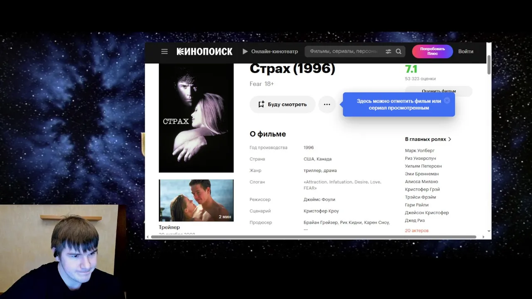Click the Канада country link
The image size is (532, 299).
(324, 159)
